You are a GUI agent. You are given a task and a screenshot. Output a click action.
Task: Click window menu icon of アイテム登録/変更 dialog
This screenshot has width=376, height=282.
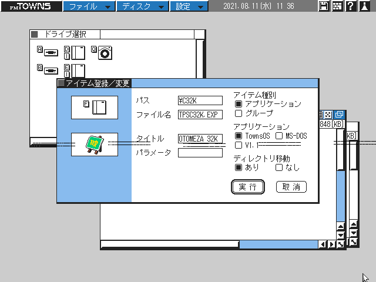pos(61,83)
